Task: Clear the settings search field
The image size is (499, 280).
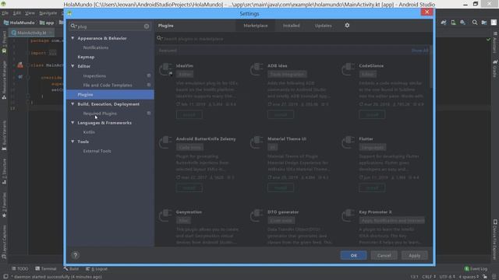Action: [x=147, y=26]
